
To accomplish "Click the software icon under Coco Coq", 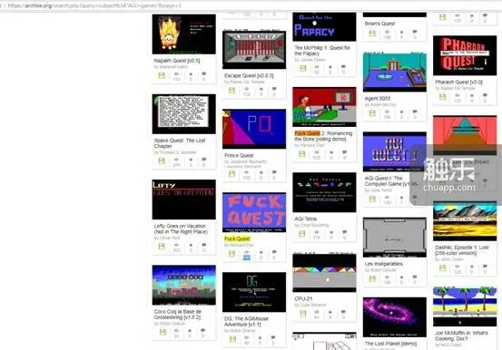I will pos(162,332).
